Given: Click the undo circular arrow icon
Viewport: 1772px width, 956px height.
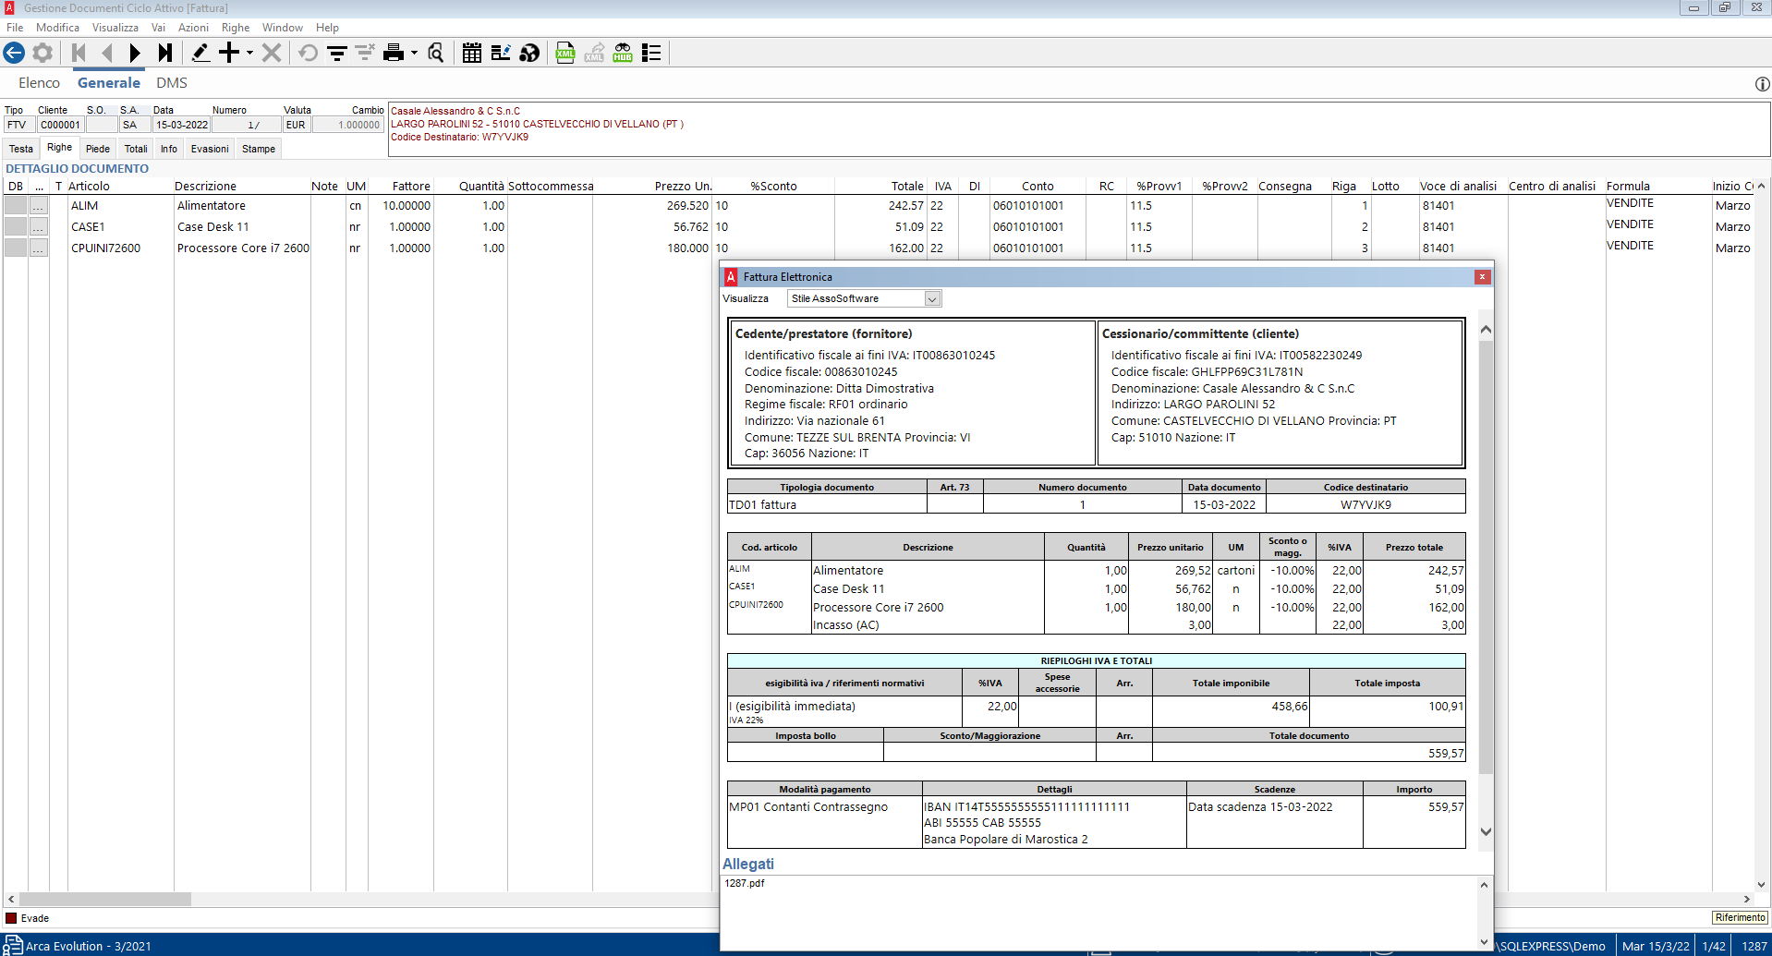Looking at the screenshot, I should click(309, 53).
